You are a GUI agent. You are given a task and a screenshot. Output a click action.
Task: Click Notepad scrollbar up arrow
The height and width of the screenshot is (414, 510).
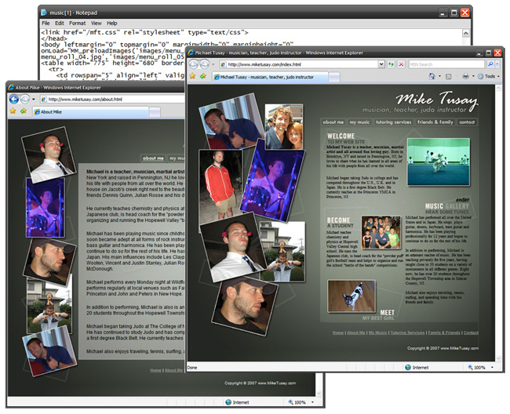pos(466,33)
